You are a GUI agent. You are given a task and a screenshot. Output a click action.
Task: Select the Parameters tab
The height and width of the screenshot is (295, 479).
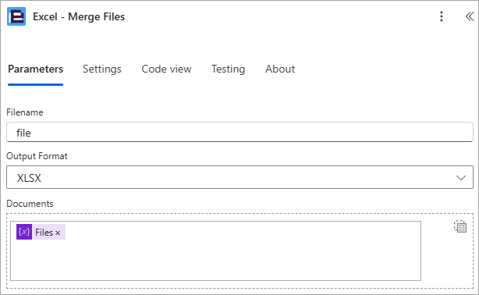coord(35,69)
